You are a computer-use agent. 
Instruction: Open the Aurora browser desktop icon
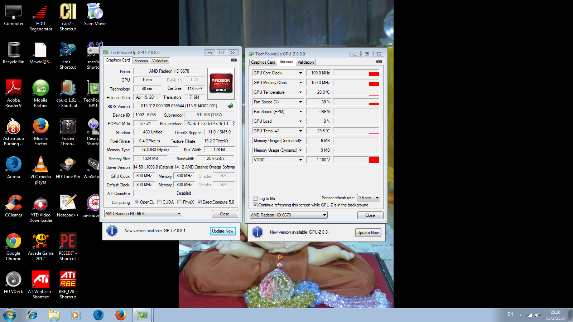tap(14, 168)
